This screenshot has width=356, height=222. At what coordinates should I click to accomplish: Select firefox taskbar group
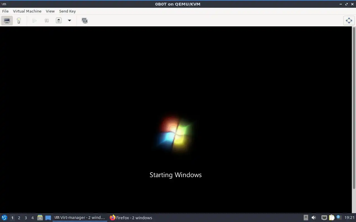(131, 218)
